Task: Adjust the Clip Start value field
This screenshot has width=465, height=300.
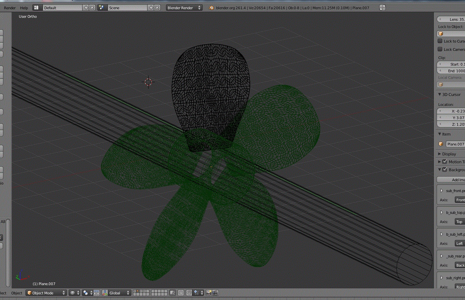Action: (x=451, y=64)
